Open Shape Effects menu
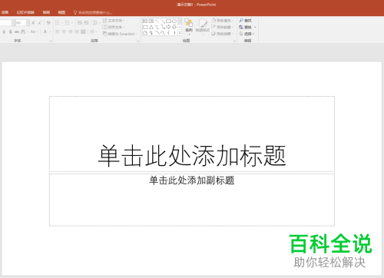 pos(222,34)
